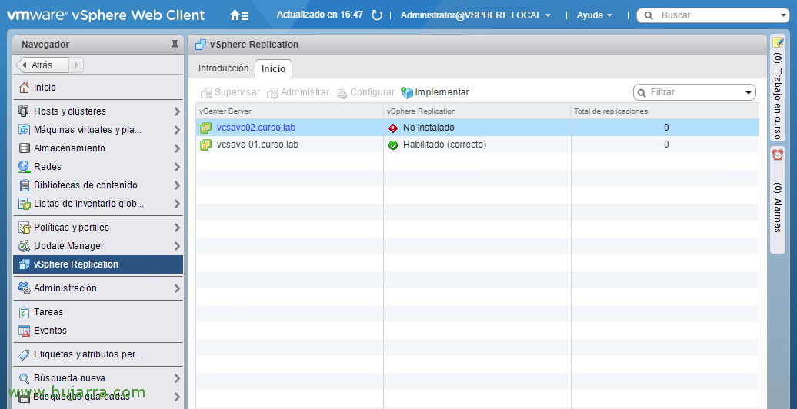Open Bibliotecas de contenido in navigator
This screenshot has height=409, width=797.
pyautogui.click(x=98, y=185)
